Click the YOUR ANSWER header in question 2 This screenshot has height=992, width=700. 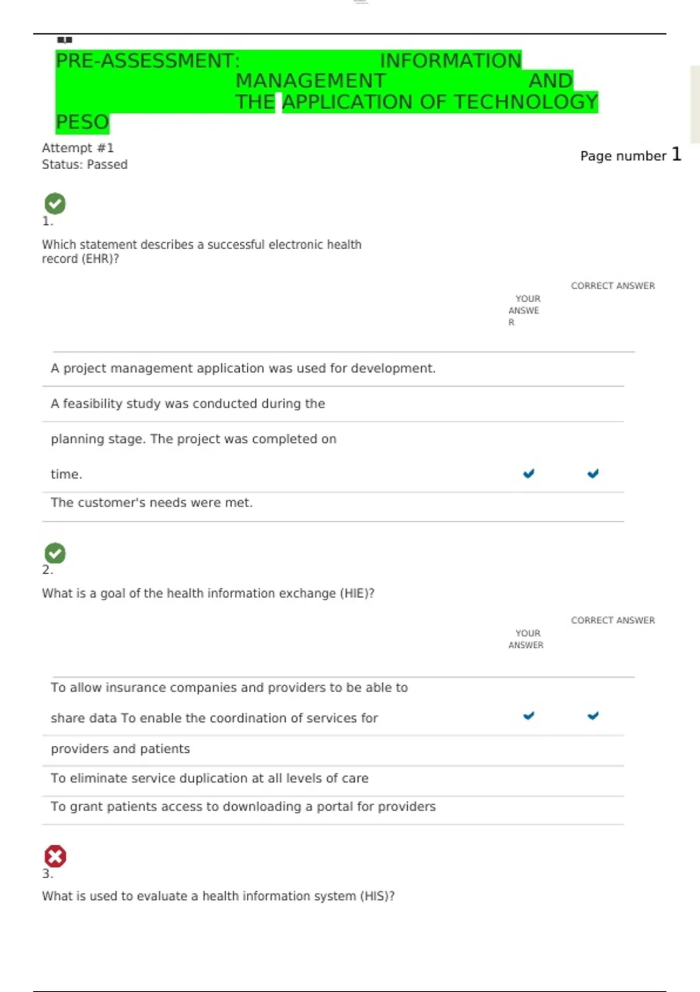(x=526, y=639)
